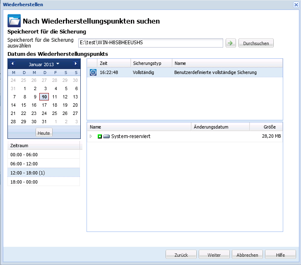Click the recovery point backup type icon
This screenshot has width=301, height=265.
[x=93, y=72]
